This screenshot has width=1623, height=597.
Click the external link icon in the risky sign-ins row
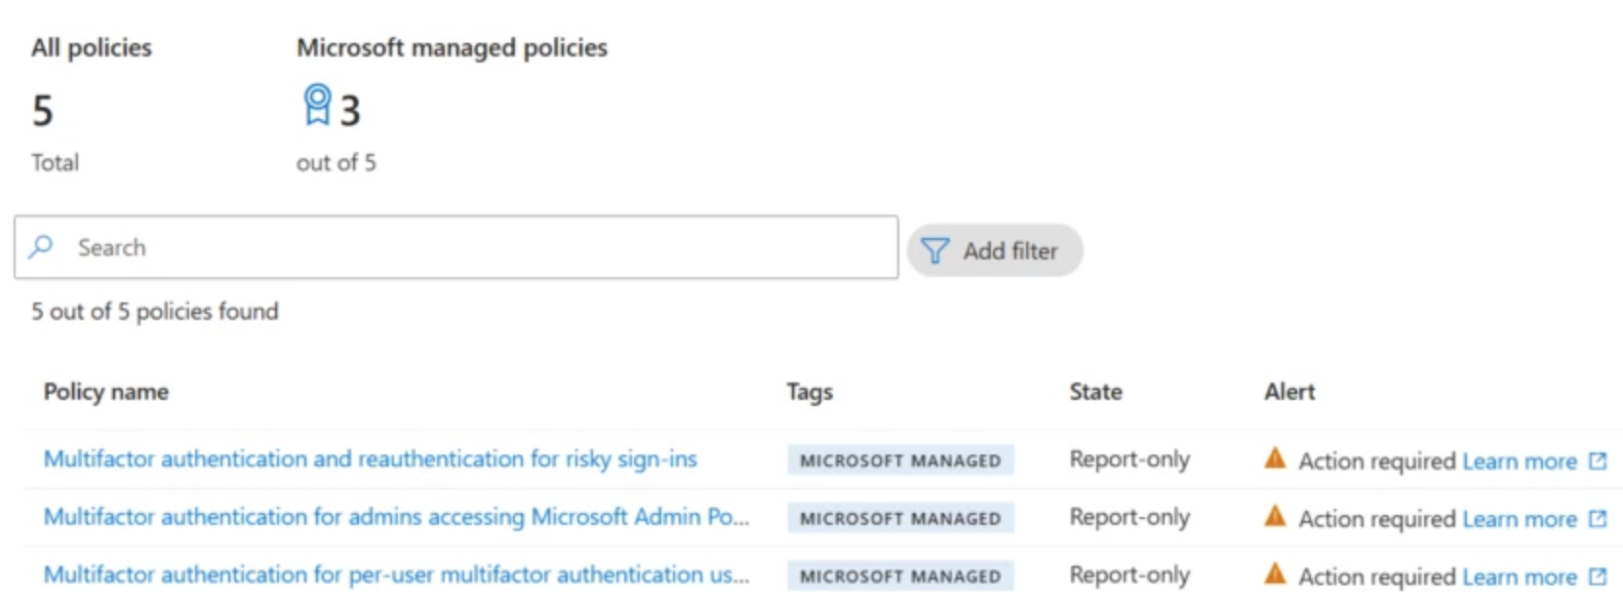pos(1598,460)
